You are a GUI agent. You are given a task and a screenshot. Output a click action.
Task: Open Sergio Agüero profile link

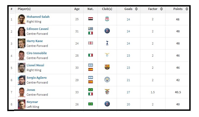(x=36, y=78)
